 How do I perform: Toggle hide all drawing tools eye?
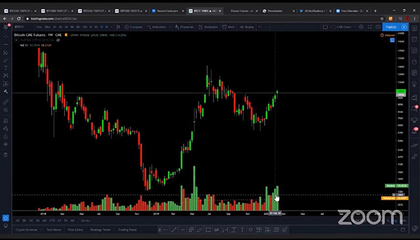(x=5, y=145)
